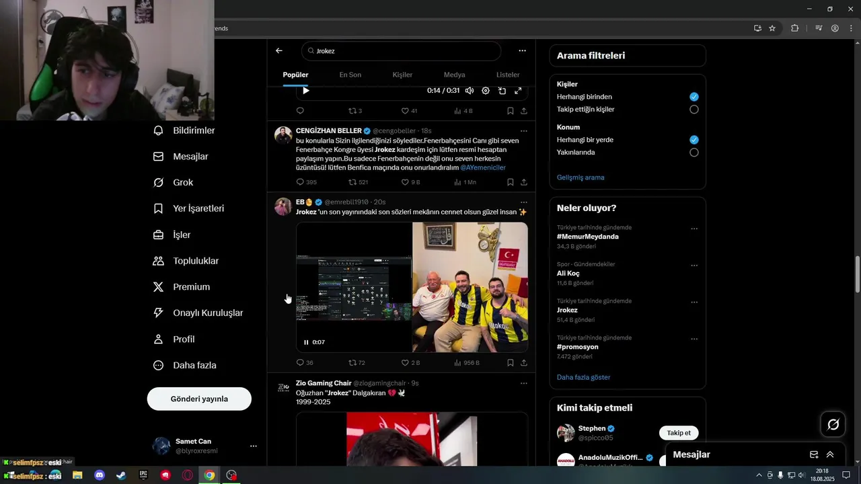
Task: Repost EB's post with 72 reposts
Action: pos(357,362)
